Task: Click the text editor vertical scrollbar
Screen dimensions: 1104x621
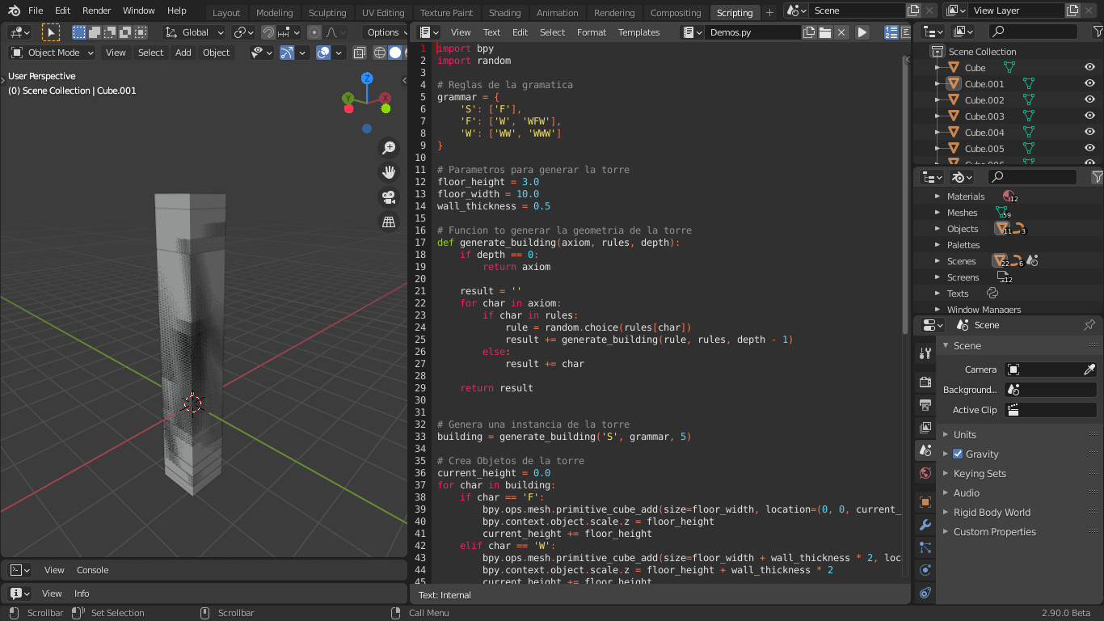Action: tap(904, 194)
